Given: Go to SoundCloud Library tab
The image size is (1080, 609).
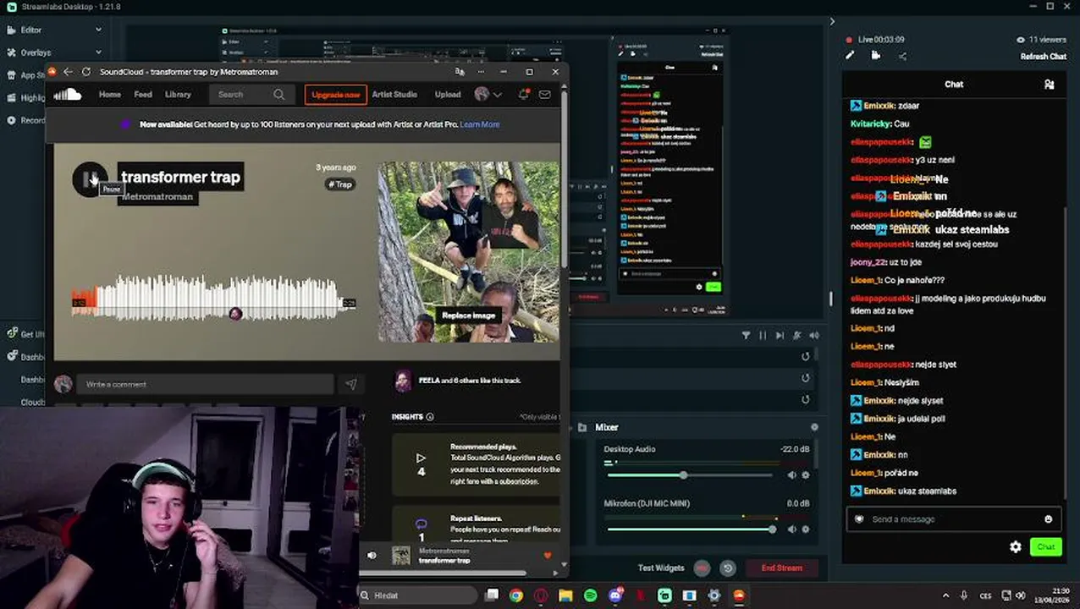Looking at the screenshot, I should [x=178, y=95].
